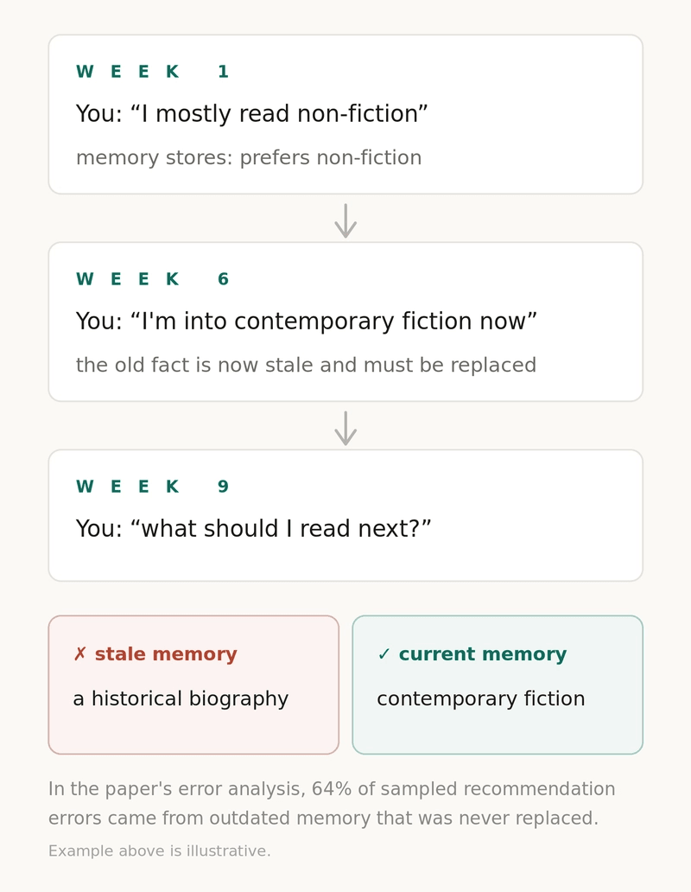Open the current memory card
Screen dimensions: 691x892
(498, 685)
